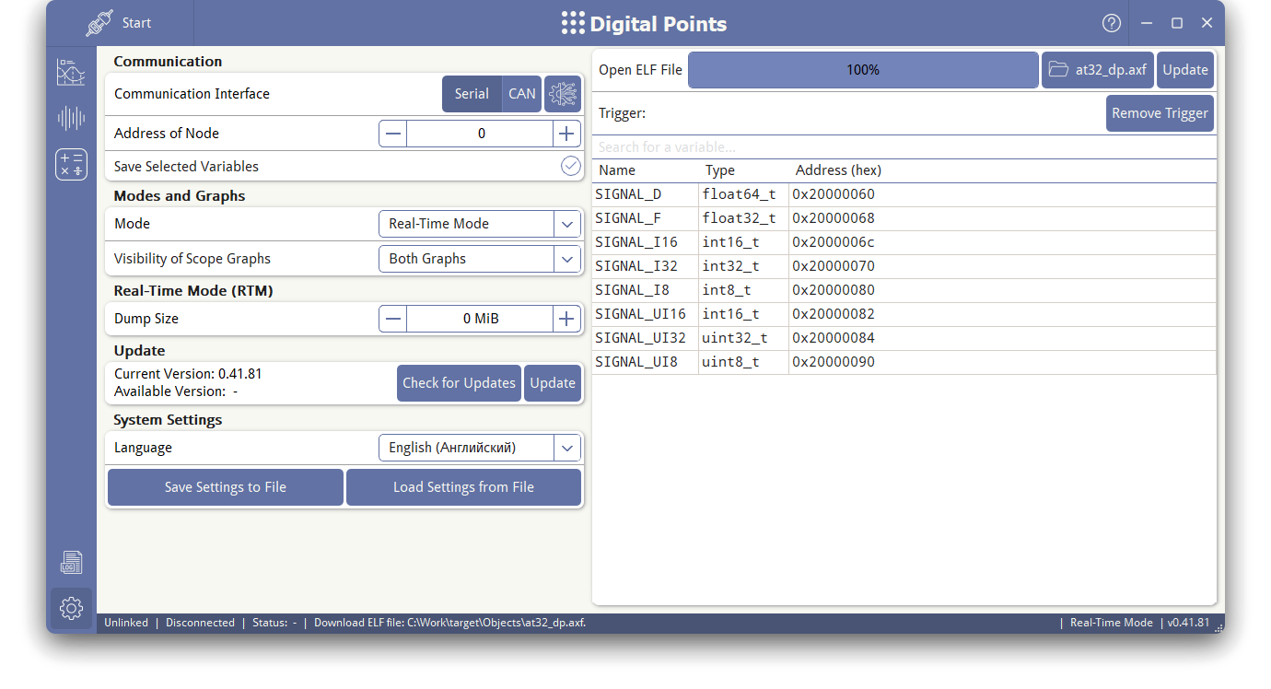The height and width of the screenshot is (689, 1271).
Task: Select the Serial communication interface
Action: [x=472, y=94]
